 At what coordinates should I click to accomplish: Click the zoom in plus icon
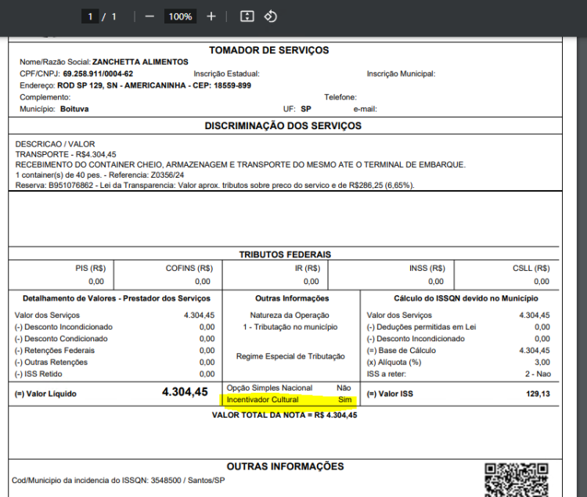click(211, 16)
